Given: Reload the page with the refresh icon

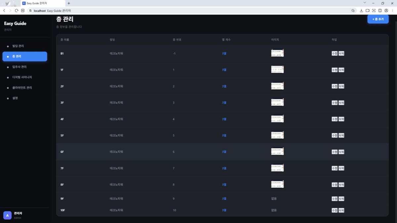Looking at the screenshot, I should (16, 11).
